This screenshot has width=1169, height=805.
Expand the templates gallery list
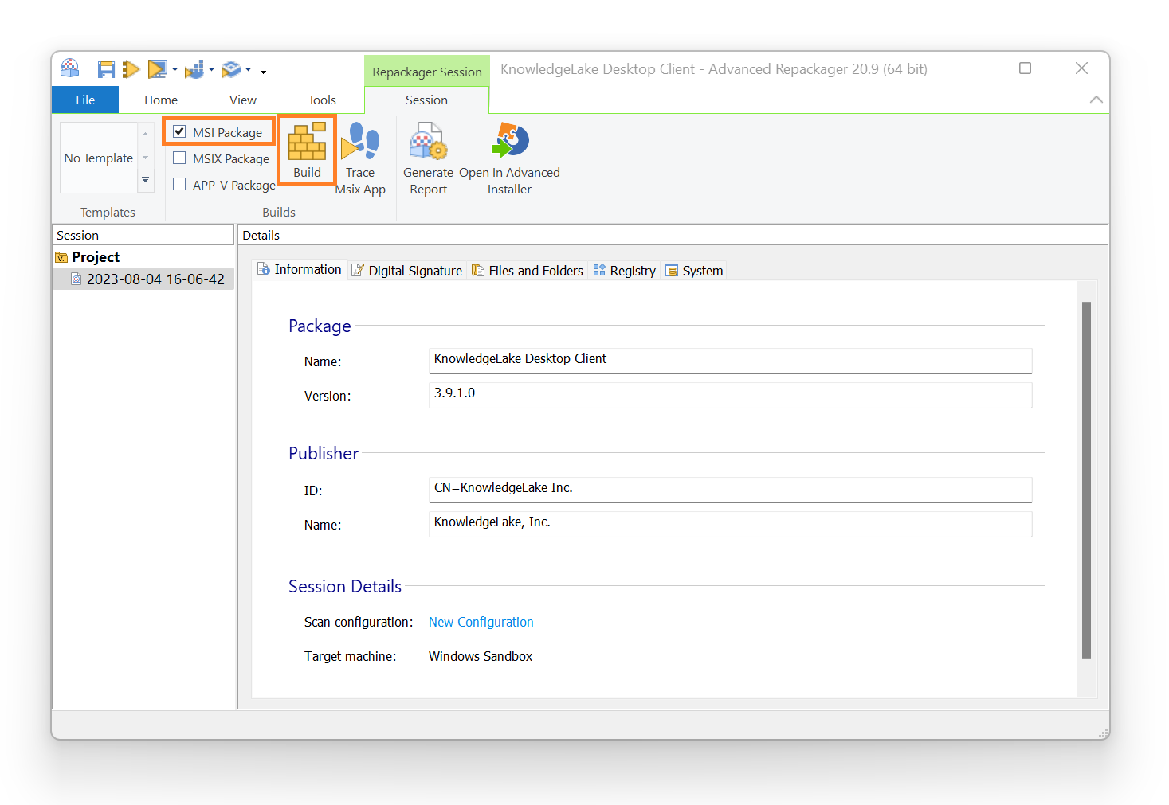point(146,181)
